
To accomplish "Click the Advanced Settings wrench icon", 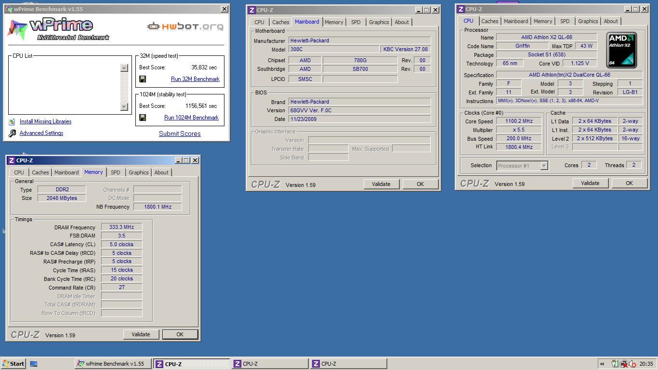I will click(x=12, y=133).
